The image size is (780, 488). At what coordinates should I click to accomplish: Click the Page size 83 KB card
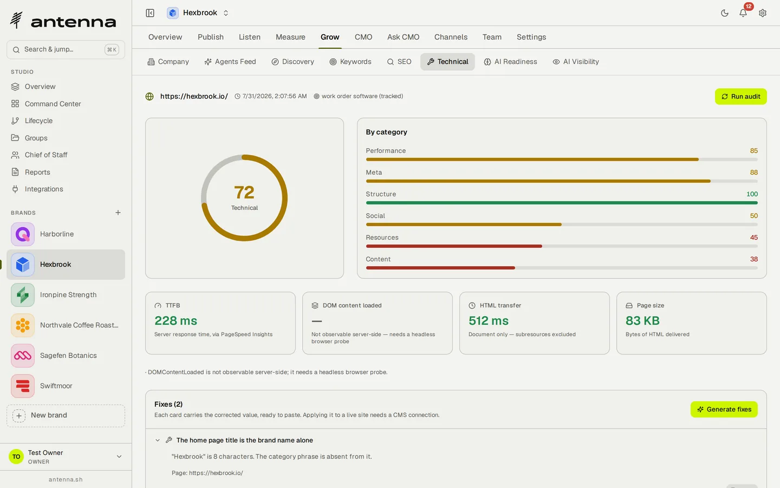point(692,323)
